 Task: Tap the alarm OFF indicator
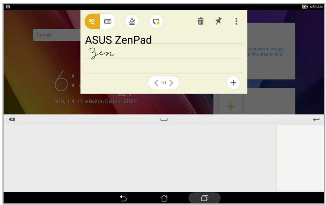pyautogui.click(x=131, y=102)
